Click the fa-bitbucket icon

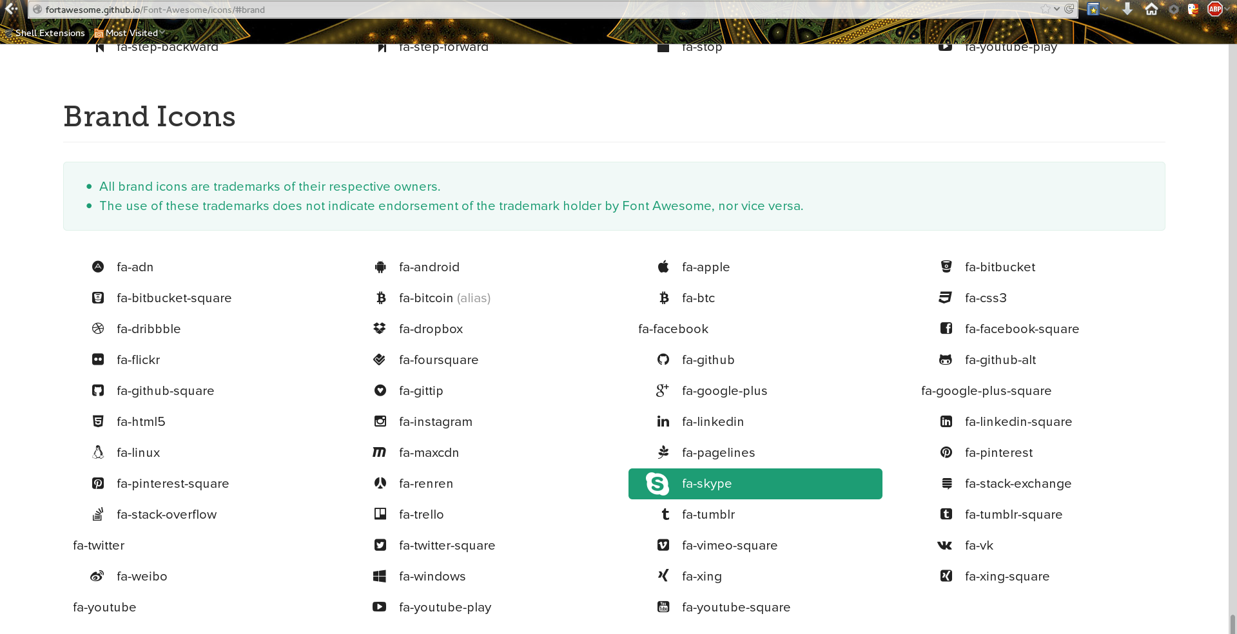click(946, 267)
